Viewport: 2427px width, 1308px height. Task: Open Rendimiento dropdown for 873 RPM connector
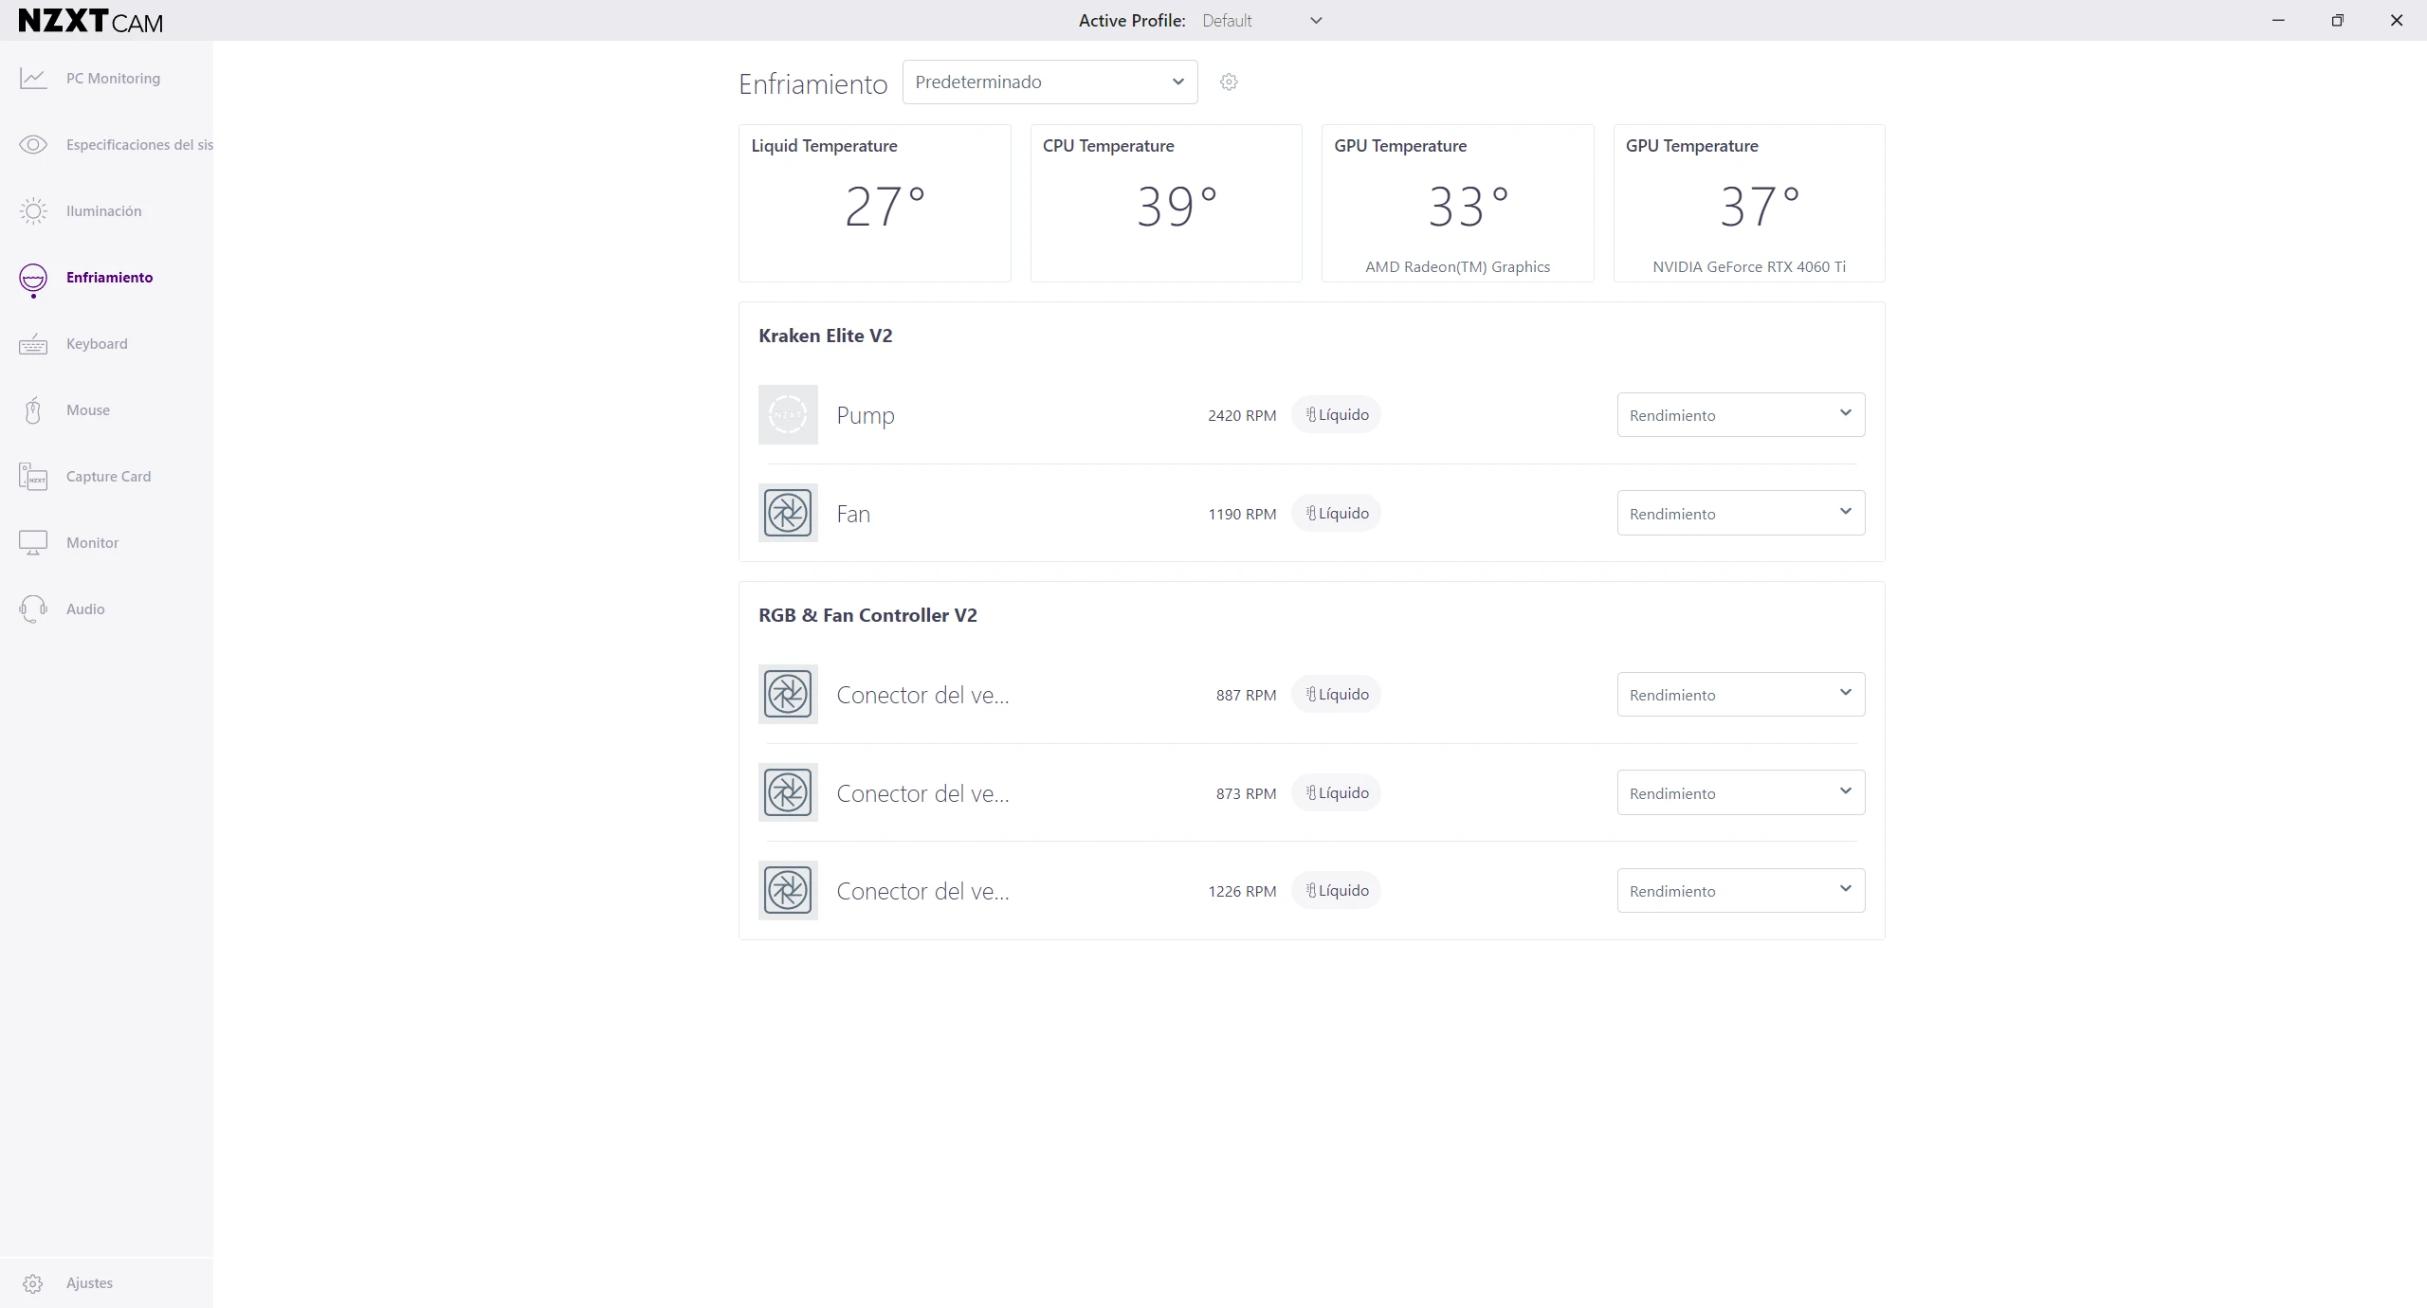point(1741,792)
